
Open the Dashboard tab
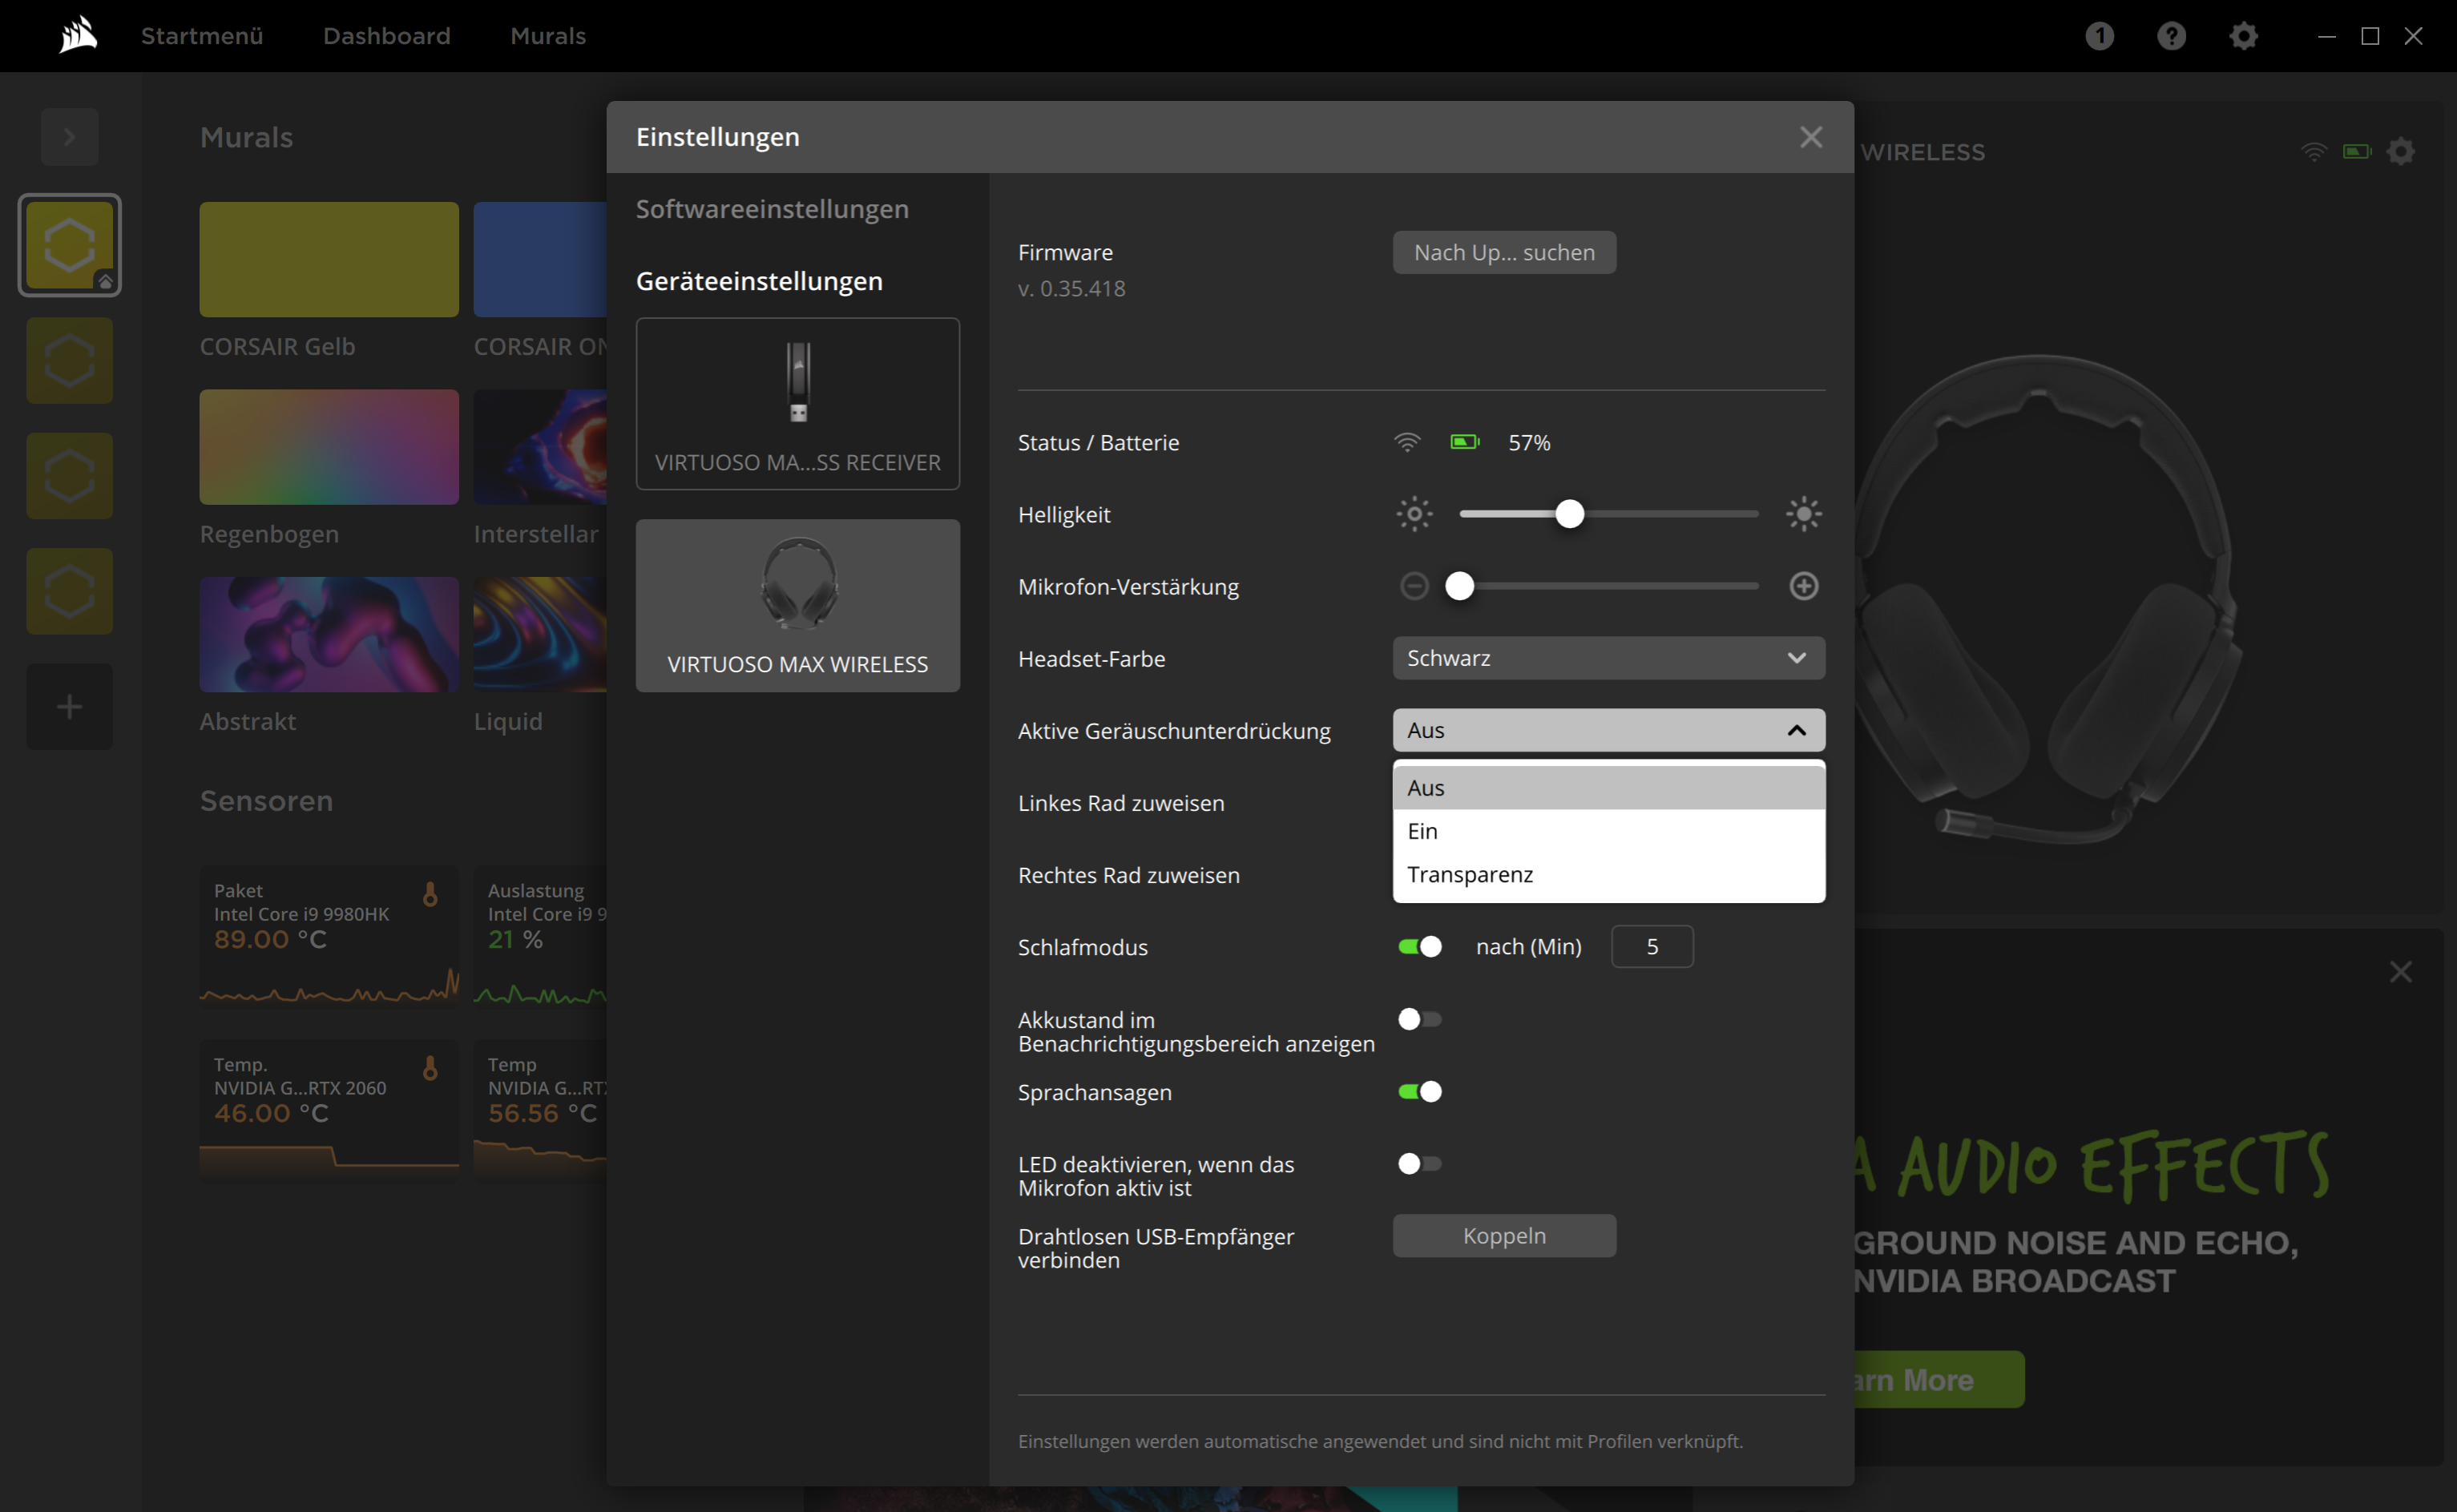tap(386, 36)
